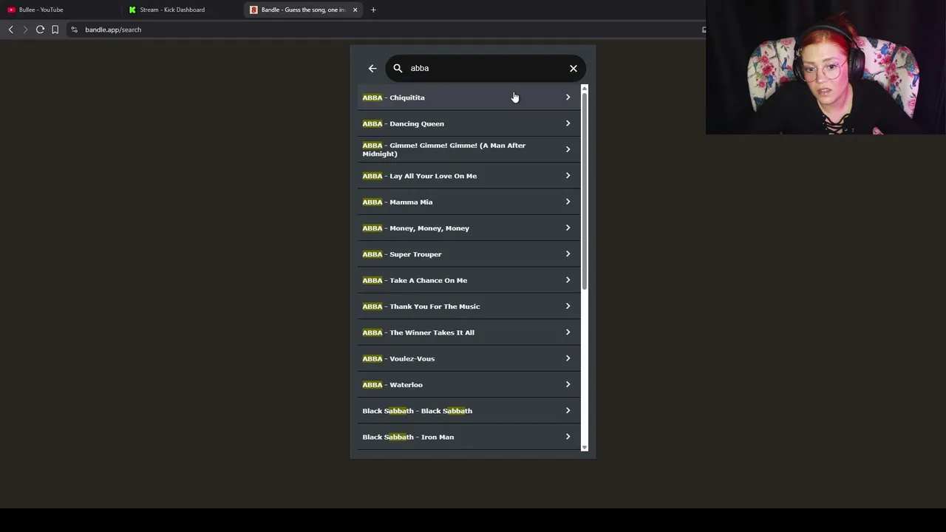946x532 pixels.
Task: Choose 'ABBA - Waterloo' result
Action: tap(469, 384)
